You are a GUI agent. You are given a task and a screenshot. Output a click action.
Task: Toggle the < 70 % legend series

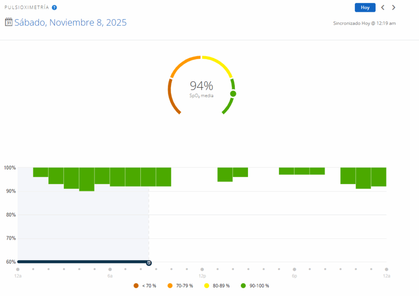[x=145, y=286]
